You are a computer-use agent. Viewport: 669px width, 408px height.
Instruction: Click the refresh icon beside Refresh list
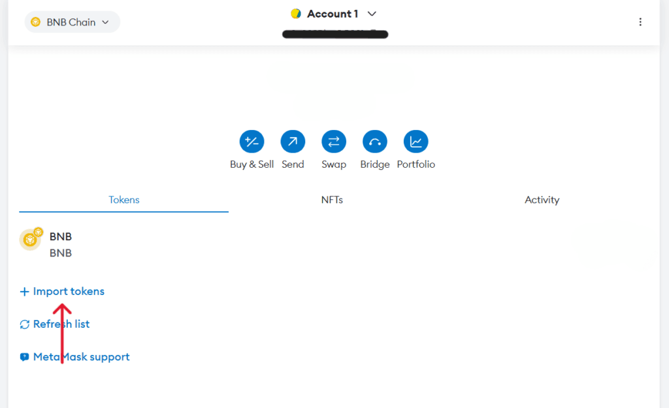24,324
